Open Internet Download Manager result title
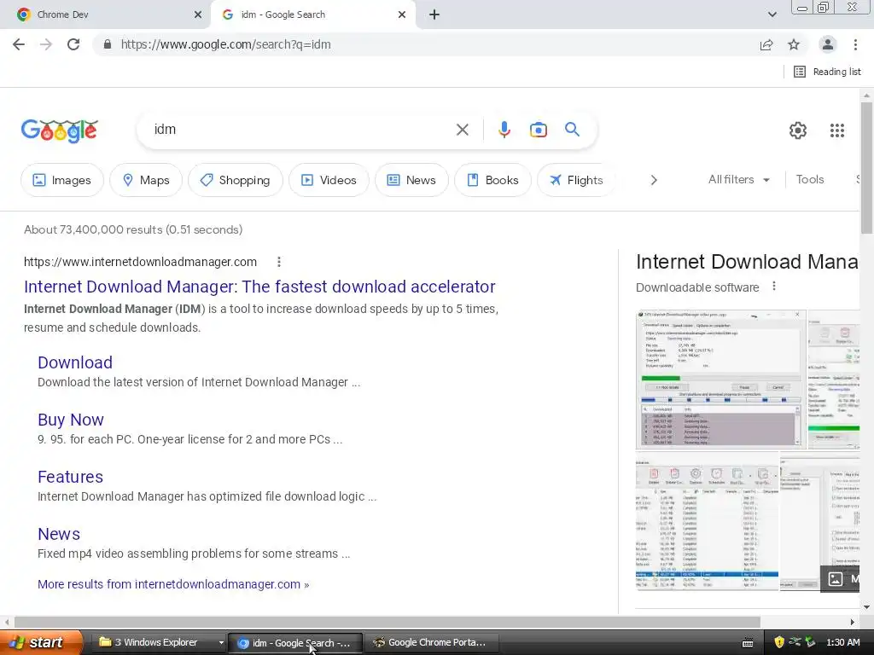874x655 pixels. [259, 287]
